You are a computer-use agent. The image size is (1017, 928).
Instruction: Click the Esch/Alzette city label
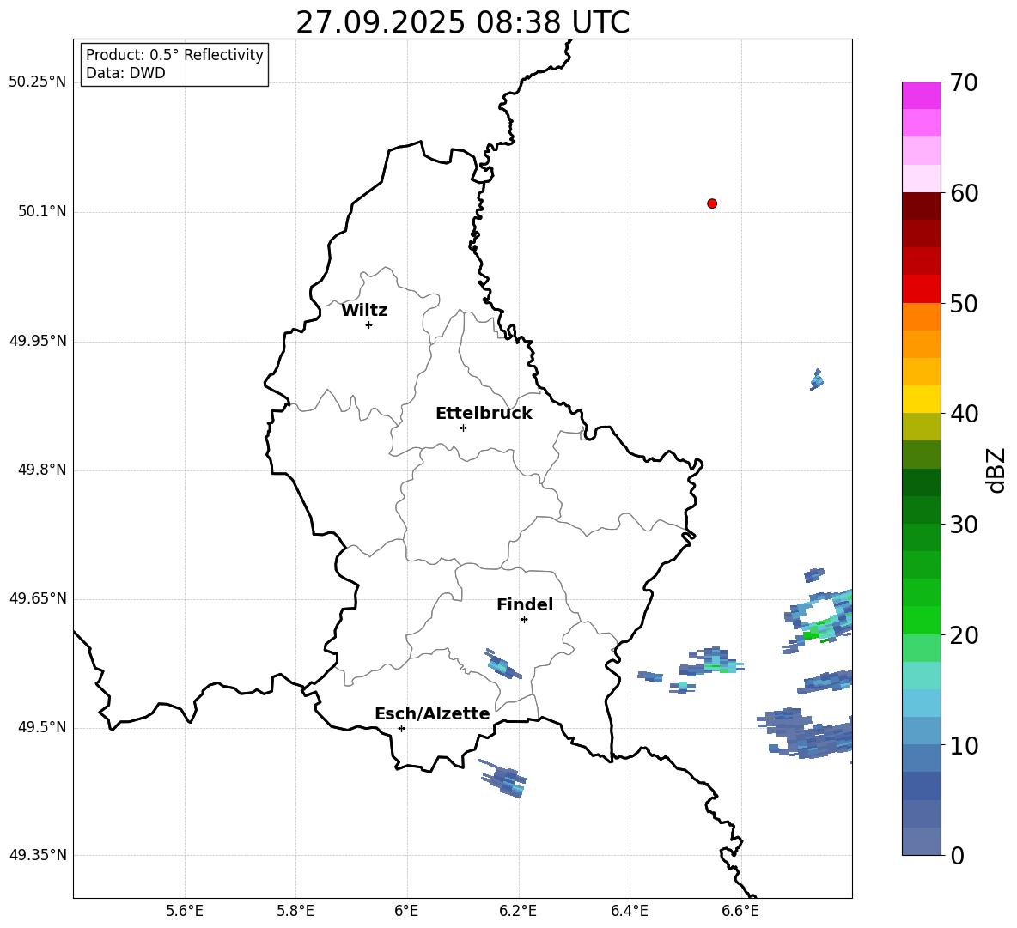point(433,713)
